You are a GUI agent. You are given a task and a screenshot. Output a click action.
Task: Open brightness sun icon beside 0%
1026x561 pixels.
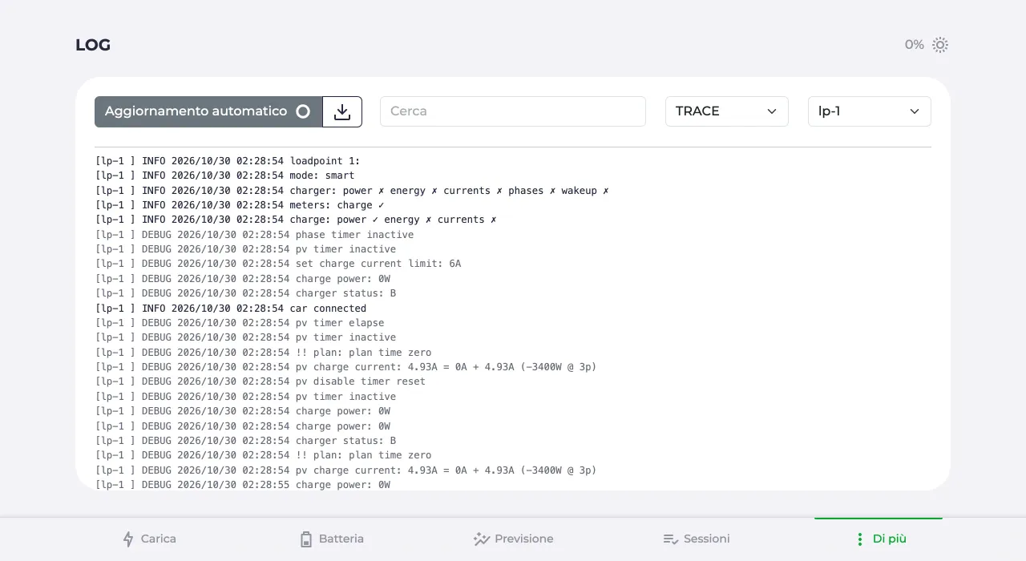click(x=940, y=45)
